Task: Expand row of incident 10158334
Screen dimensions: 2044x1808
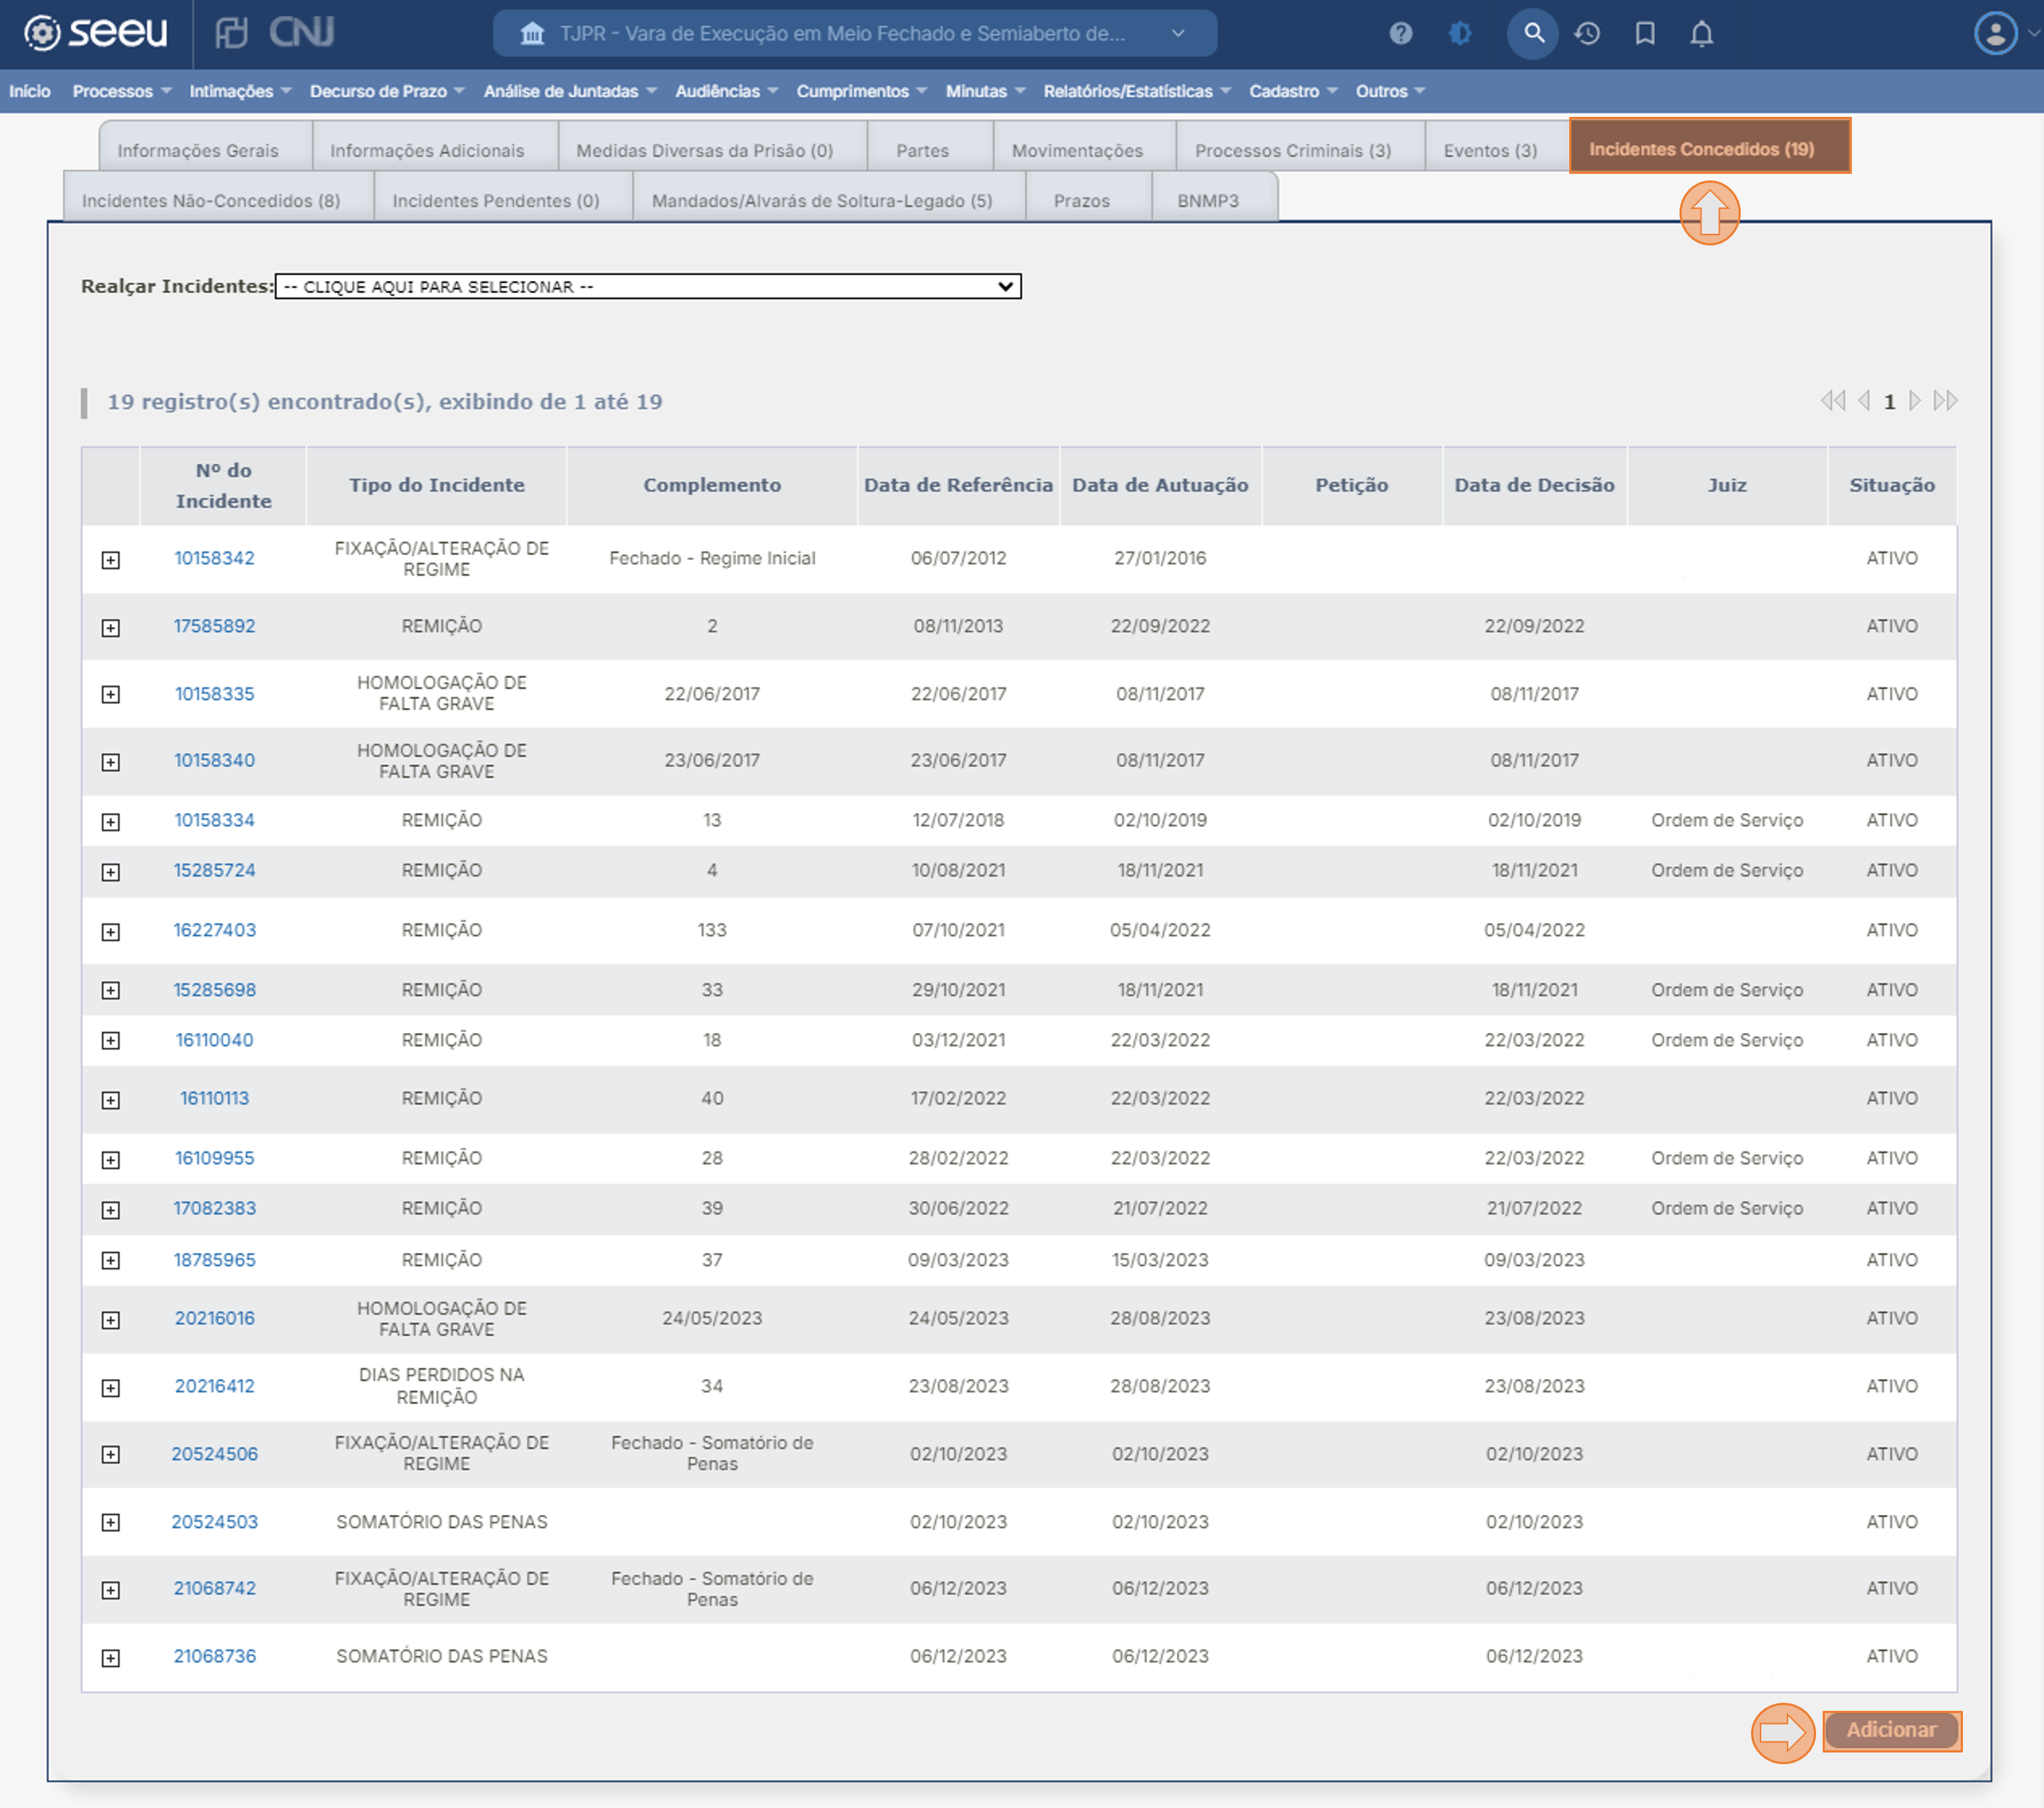Action: tap(111, 822)
